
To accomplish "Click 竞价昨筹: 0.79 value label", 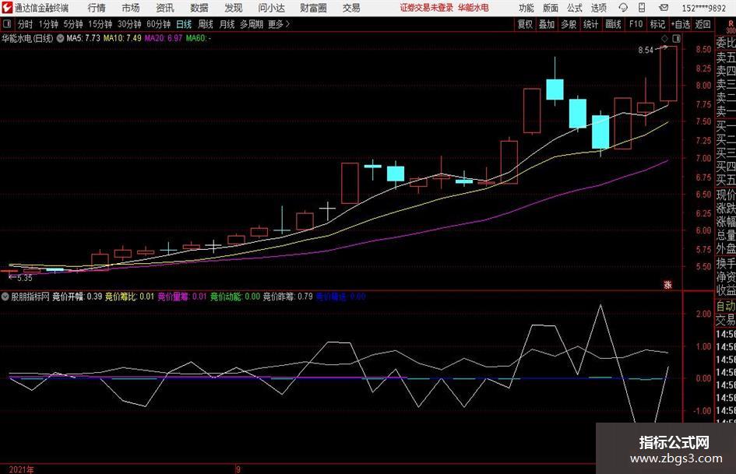I will (287, 297).
